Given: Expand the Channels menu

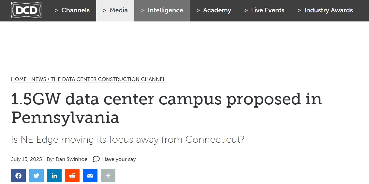Looking at the screenshot, I should [72, 10].
